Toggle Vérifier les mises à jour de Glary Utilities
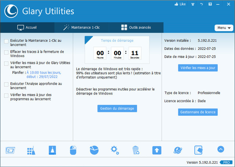The width and height of the screenshot is (235, 167). click(x=6, y=64)
